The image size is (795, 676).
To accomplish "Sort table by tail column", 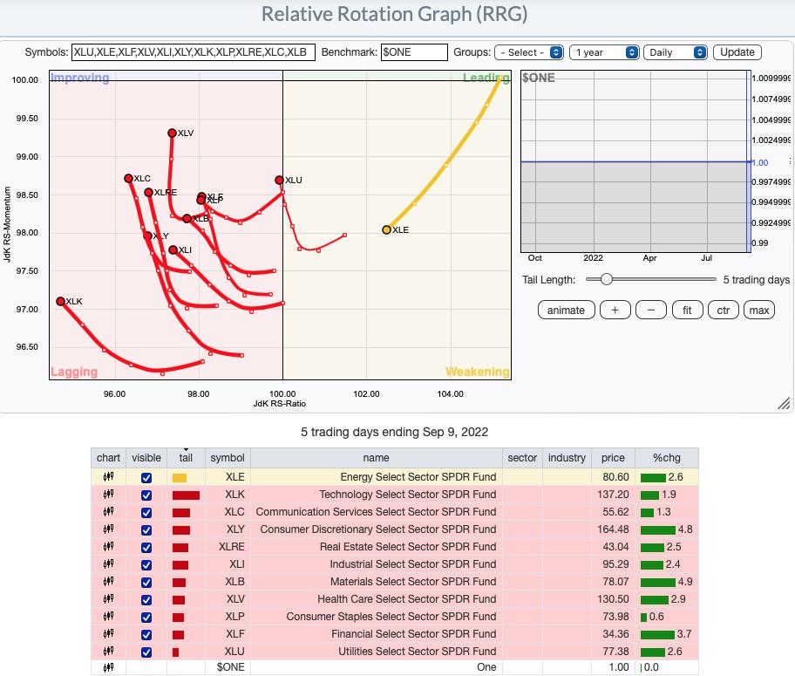I will [x=186, y=458].
